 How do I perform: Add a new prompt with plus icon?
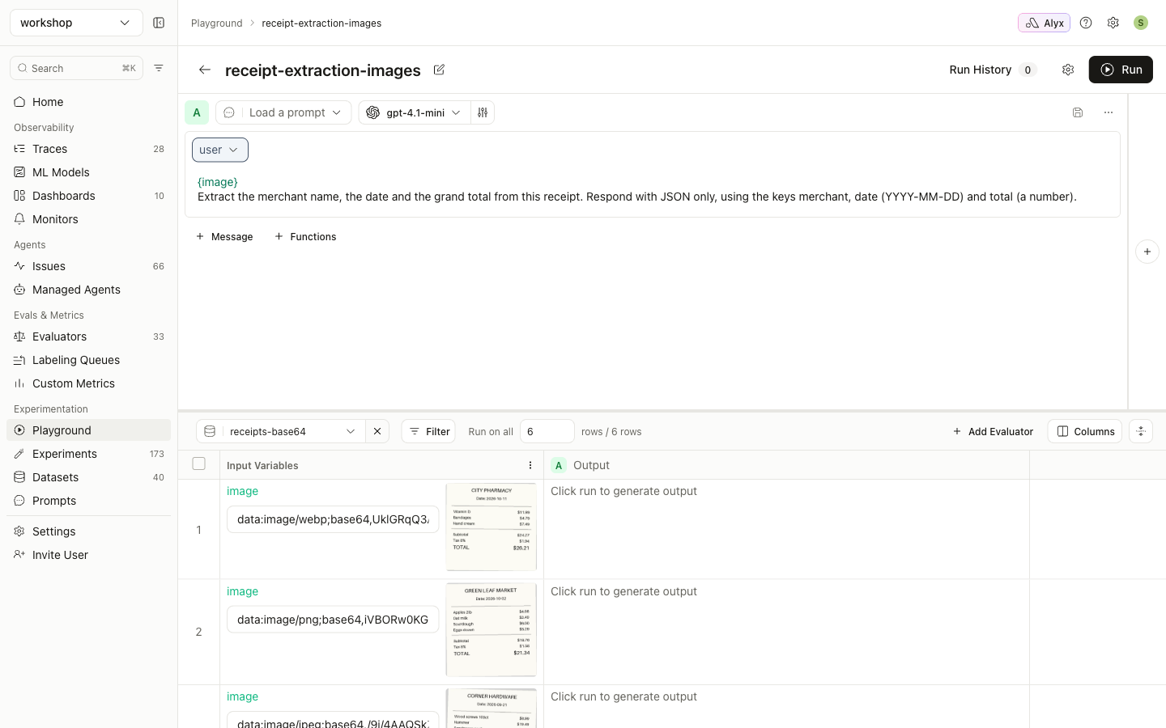point(1147,252)
